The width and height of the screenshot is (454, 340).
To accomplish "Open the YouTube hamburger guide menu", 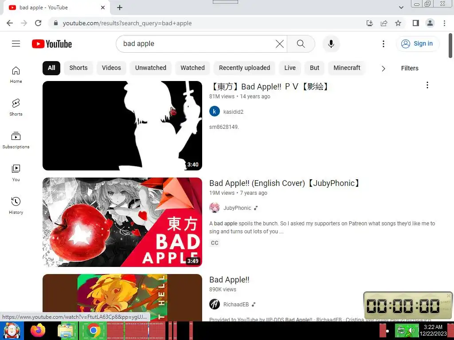I will 16,44.
